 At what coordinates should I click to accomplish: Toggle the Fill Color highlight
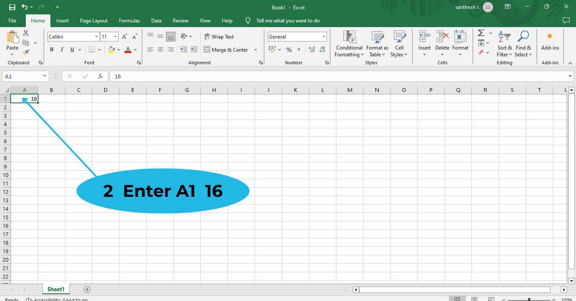111,50
